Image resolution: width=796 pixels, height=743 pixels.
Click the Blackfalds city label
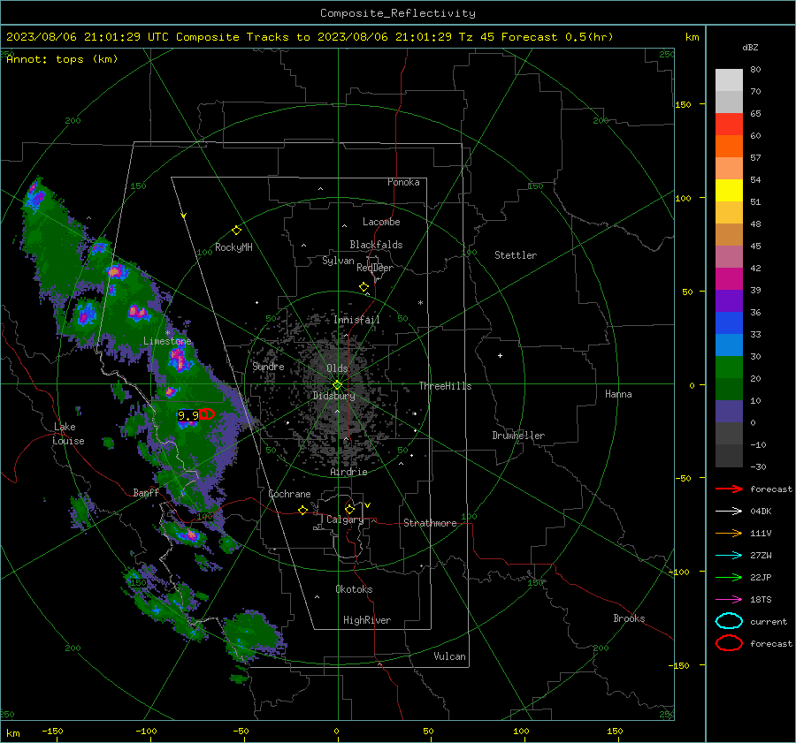tap(376, 245)
